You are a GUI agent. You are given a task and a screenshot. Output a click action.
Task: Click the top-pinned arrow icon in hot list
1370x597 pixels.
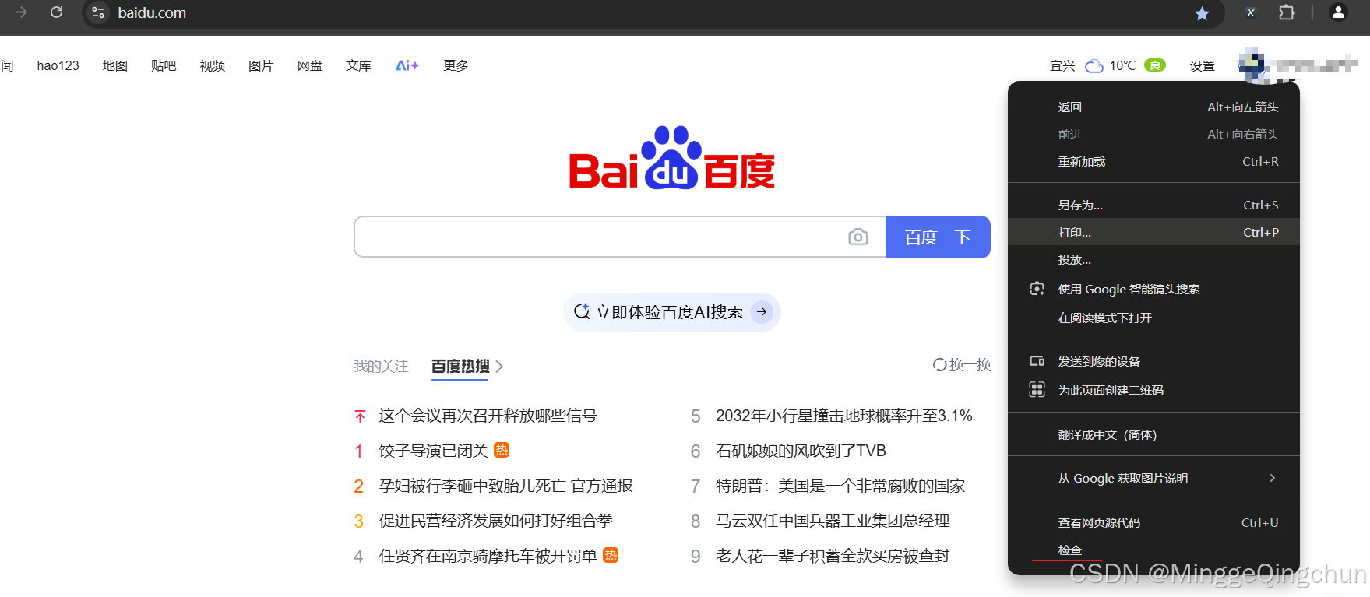(360, 416)
